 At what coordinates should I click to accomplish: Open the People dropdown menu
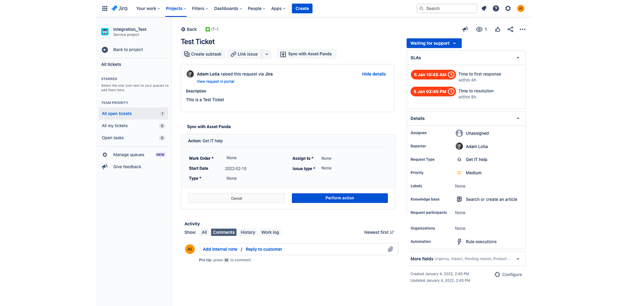point(257,8)
